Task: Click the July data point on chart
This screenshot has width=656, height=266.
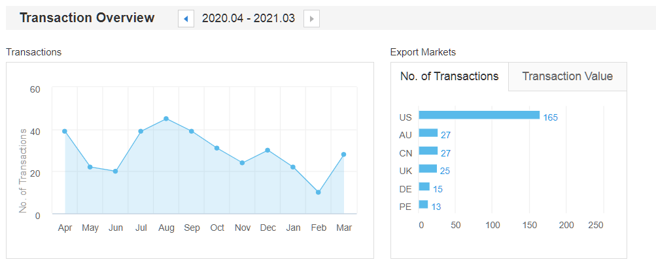Action: pos(141,131)
